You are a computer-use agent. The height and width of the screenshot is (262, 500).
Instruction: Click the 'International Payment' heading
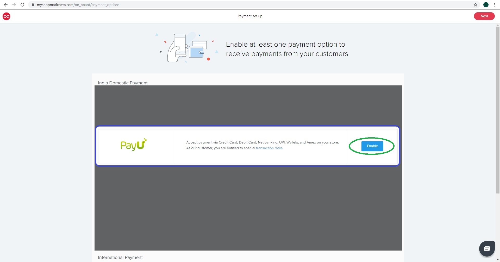tap(120, 257)
